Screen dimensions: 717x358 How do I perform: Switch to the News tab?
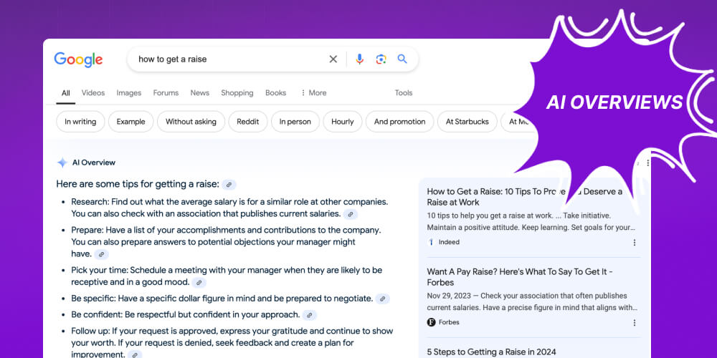[200, 92]
